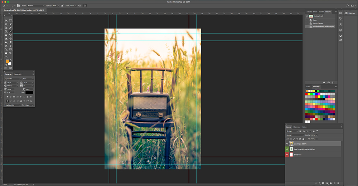Select the Zoom tool in toolbar
The width and height of the screenshot is (358, 186).
(x=11, y=53)
